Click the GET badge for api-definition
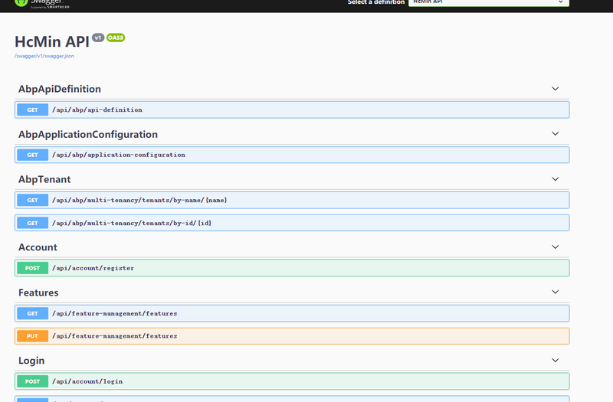This screenshot has height=402, width=613. coord(32,109)
